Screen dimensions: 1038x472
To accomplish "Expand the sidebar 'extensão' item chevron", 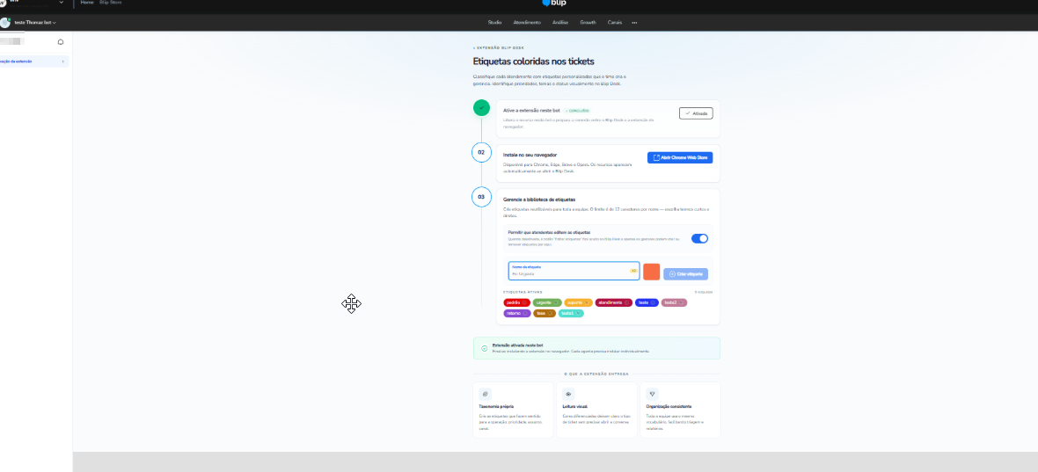I will coord(62,62).
